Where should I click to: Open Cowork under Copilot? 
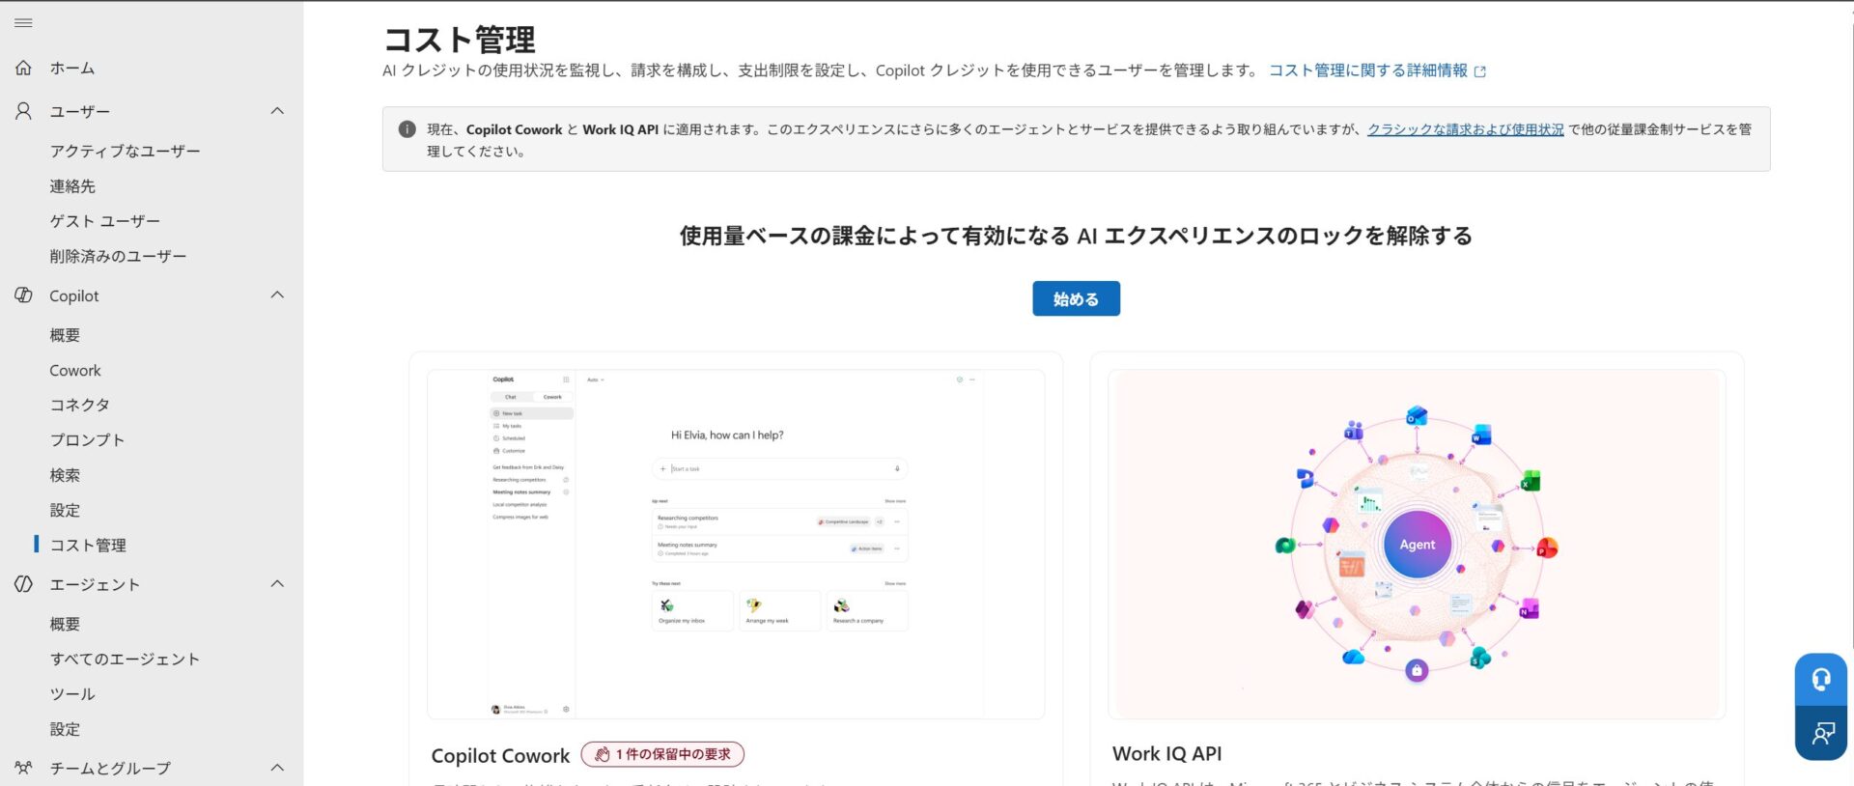click(75, 370)
